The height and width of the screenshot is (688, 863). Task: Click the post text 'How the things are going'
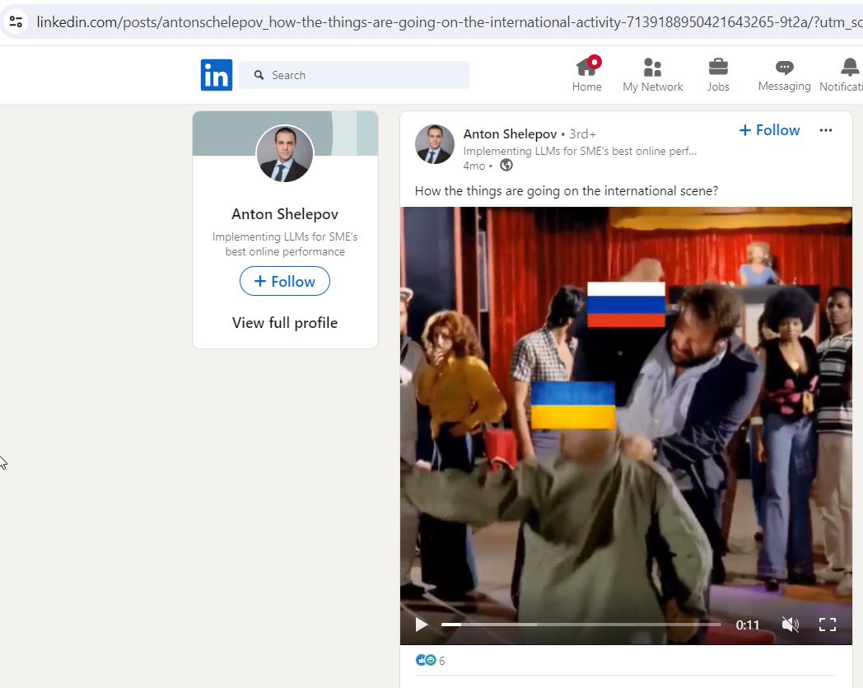(567, 191)
